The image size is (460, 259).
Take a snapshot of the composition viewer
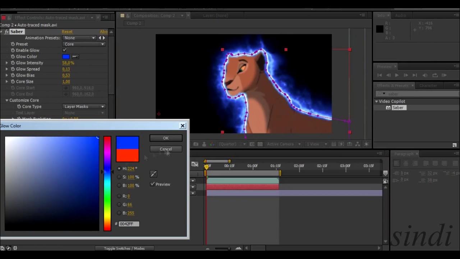pos(196,144)
